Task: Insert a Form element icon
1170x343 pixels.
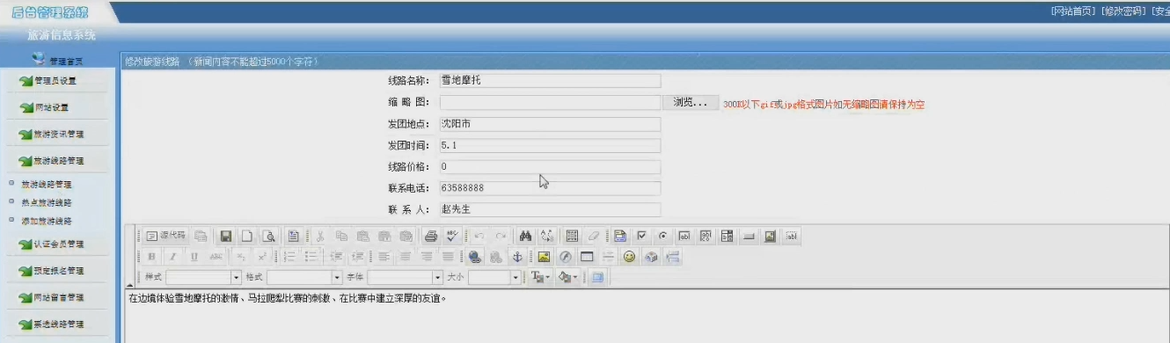Action: [x=620, y=236]
